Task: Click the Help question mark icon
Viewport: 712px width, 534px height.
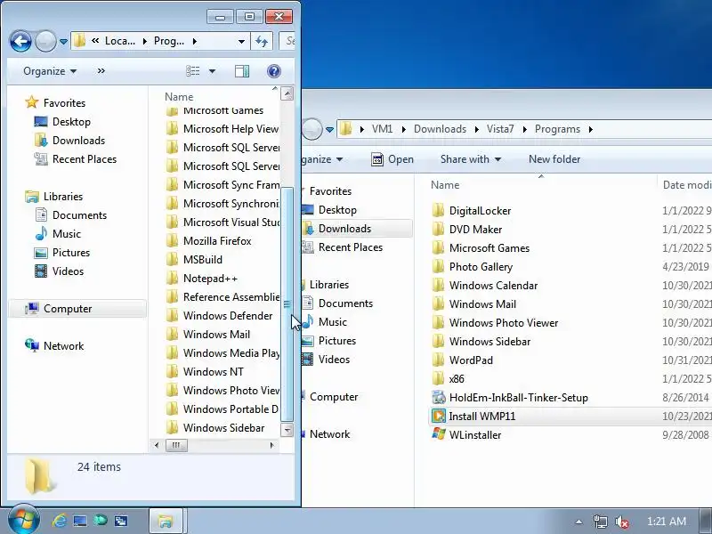Action: tap(274, 71)
